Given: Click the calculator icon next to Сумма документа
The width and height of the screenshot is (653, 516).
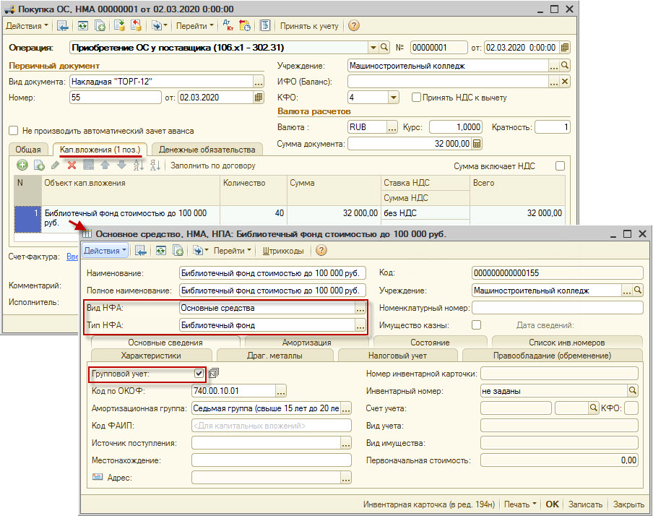Looking at the screenshot, I should pyautogui.click(x=477, y=143).
